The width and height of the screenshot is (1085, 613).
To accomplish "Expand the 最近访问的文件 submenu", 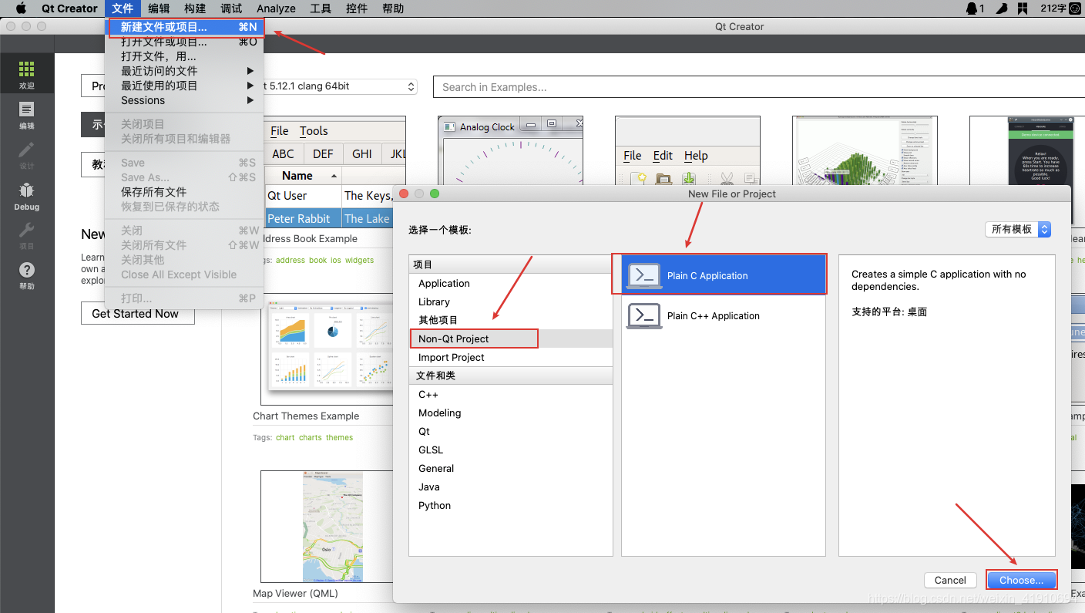I will (185, 71).
